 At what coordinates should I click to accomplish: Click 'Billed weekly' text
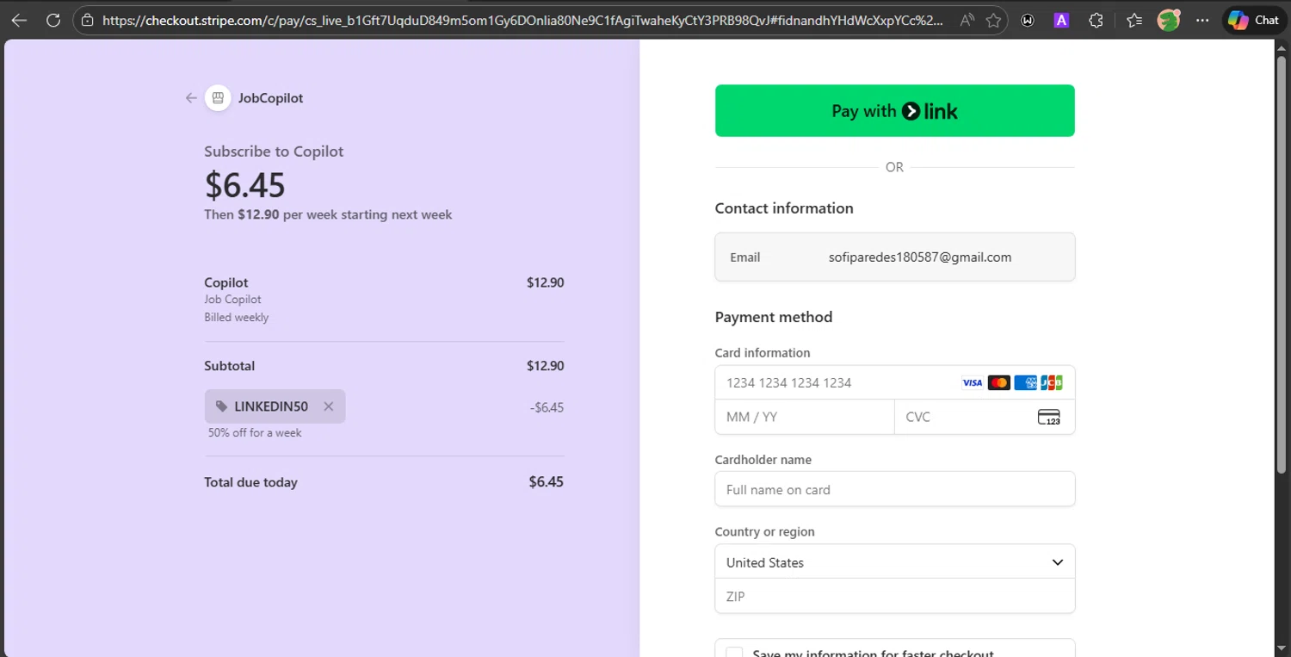click(236, 317)
